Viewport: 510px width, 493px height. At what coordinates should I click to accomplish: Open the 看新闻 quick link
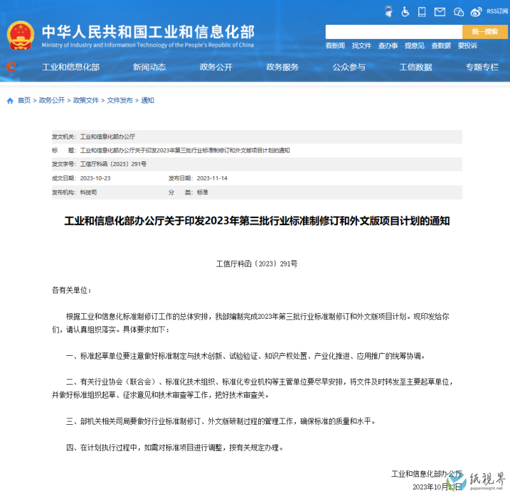pyautogui.click(x=335, y=45)
